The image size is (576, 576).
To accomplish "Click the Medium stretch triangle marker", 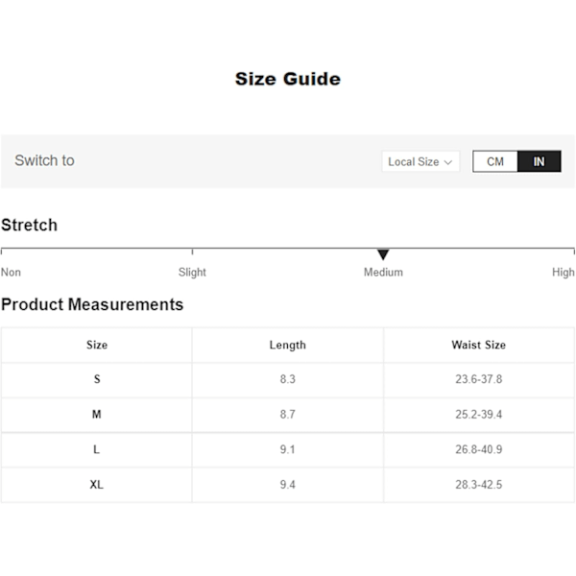I will [x=383, y=254].
